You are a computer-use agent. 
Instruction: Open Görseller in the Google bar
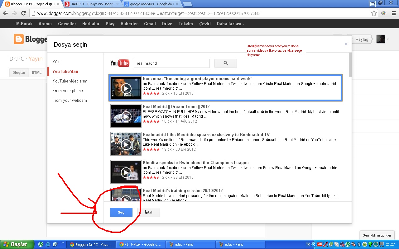[x=67, y=24]
